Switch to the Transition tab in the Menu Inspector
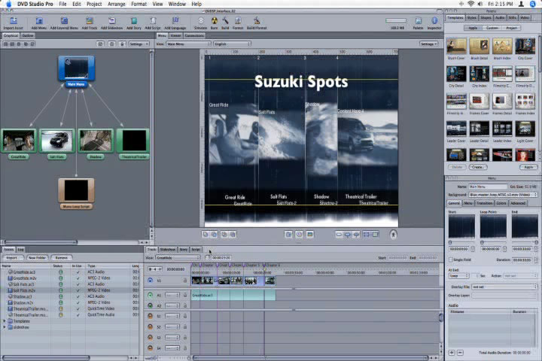 pyautogui.click(x=484, y=203)
